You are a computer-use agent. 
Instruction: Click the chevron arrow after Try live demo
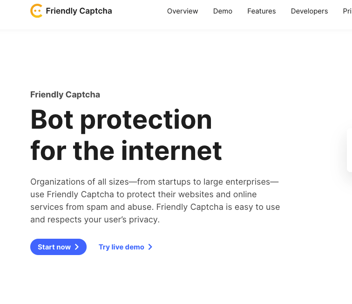click(150, 247)
